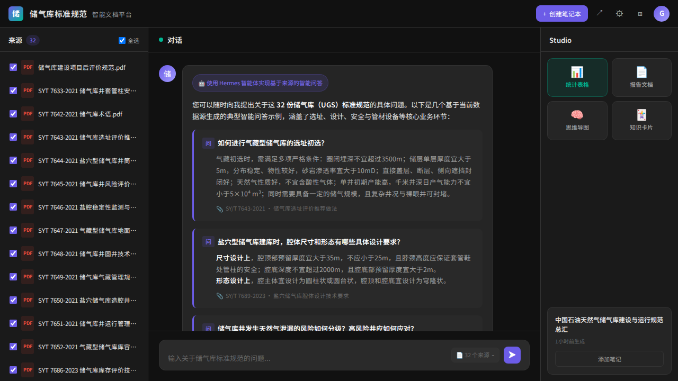Click PDF icon of SYT 7633-2021 file

pyautogui.click(x=28, y=90)
